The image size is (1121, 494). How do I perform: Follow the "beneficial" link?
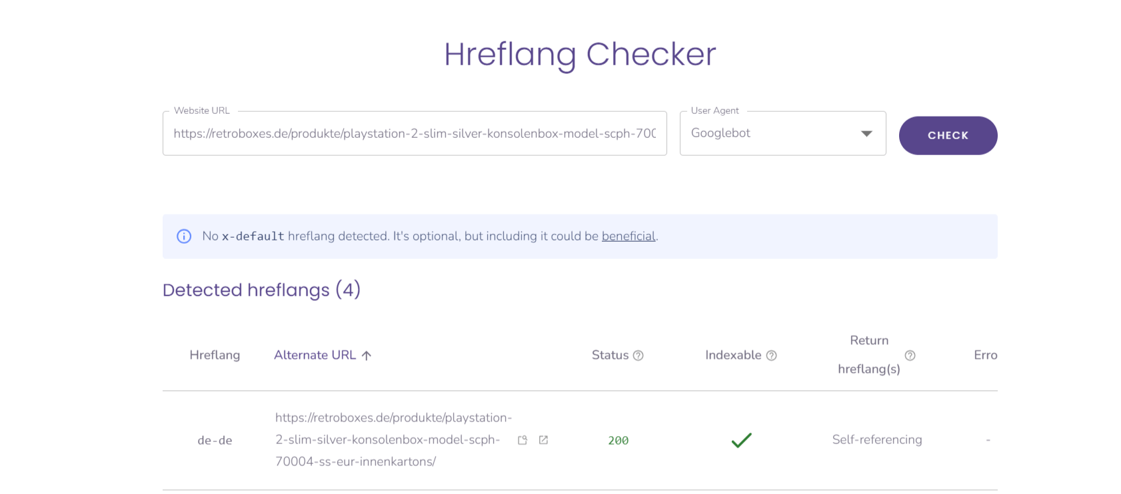pyautogui.click(x=628, y=236)
